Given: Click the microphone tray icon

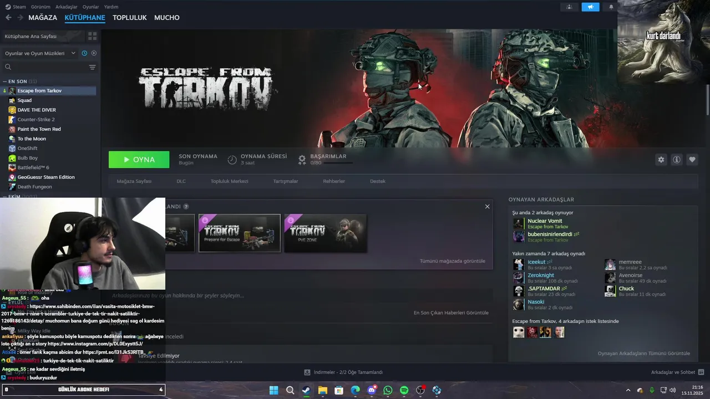Looking at the screenshot, I should click(x=652, y=390).
